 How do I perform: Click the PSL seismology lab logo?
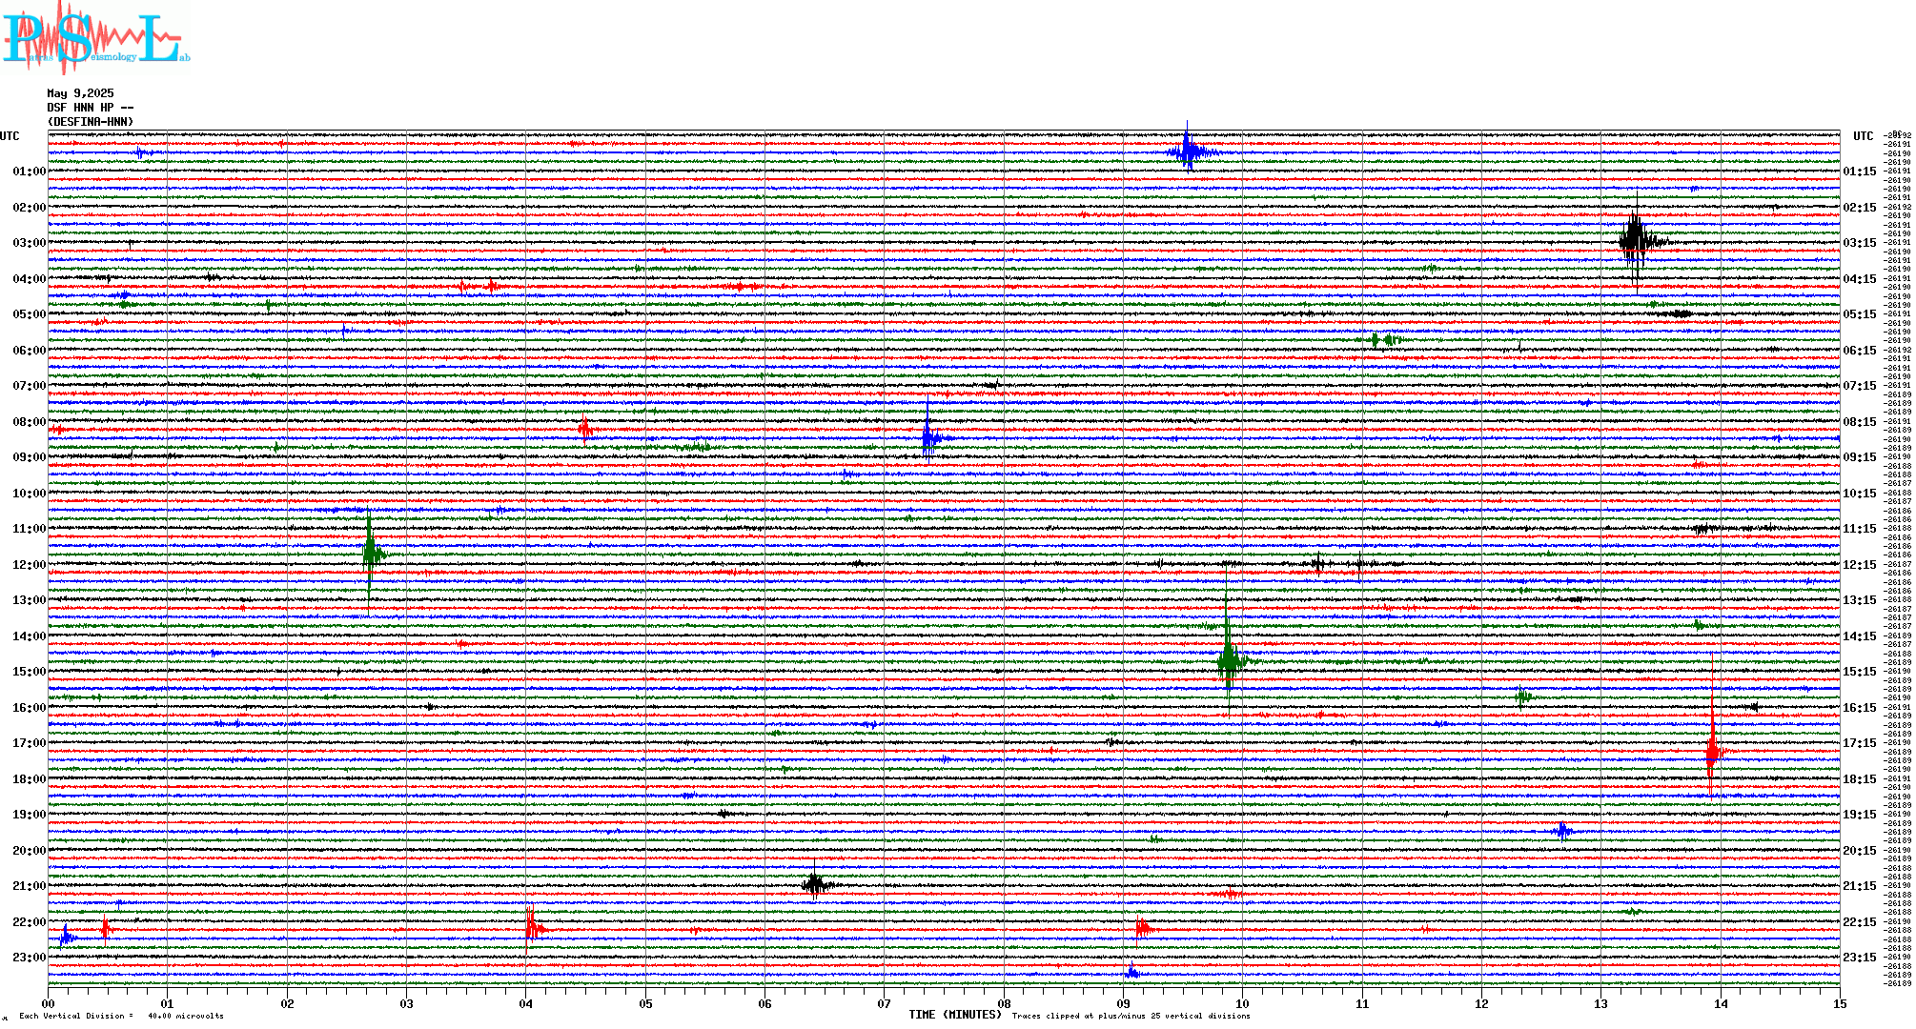click(x=95, y=38)
